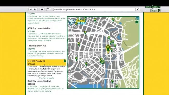The height and width of the screenshot is (95, 169).
Task: Select the Unit 124 Popular St listing title
Action: (x=36, y=61)
